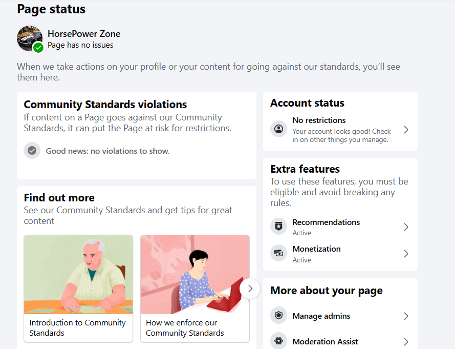
Task: Click the green checkmark status badge
Action: tap(38, 48)
